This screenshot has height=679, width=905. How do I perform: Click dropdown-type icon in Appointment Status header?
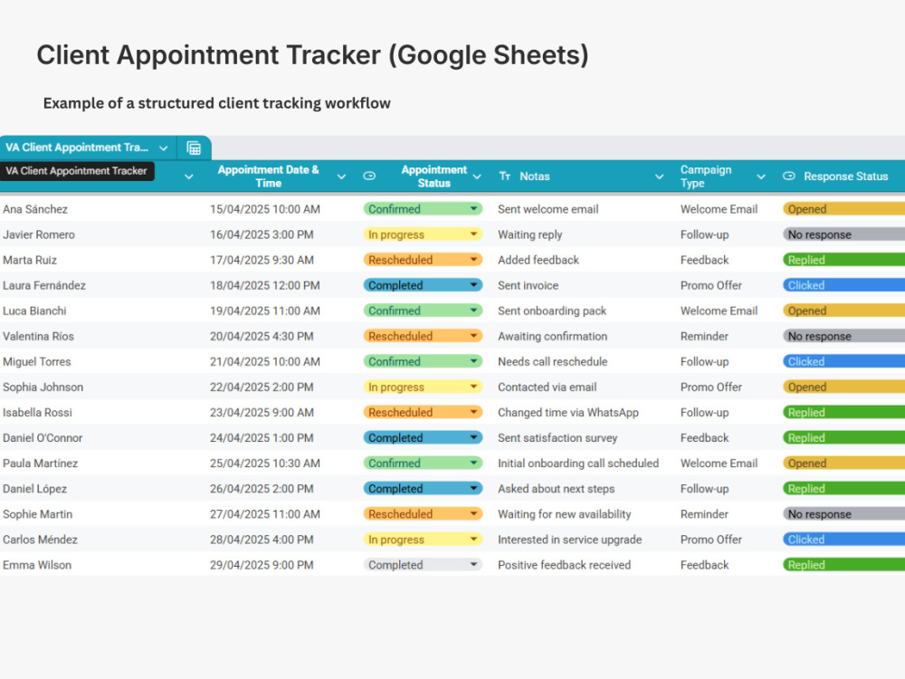[x=369, y=176]
